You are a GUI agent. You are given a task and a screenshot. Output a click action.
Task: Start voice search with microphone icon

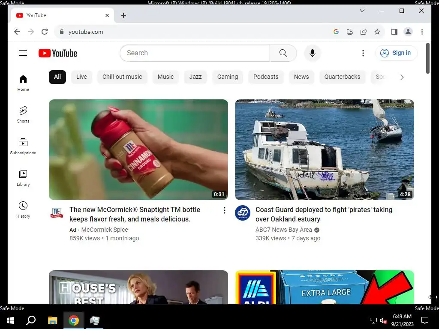pos(313,53)
